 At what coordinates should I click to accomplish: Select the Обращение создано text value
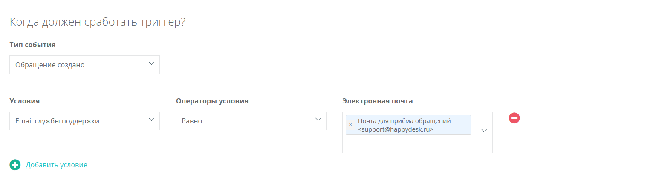(50, 65)
